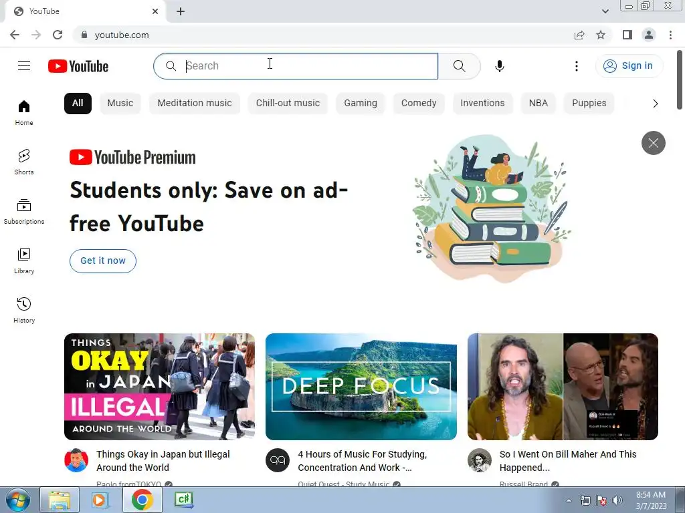Screen dimensions: 685x513
Task: Open the network icon in tray
Action: pyautogui.click(x=585, y=500)
